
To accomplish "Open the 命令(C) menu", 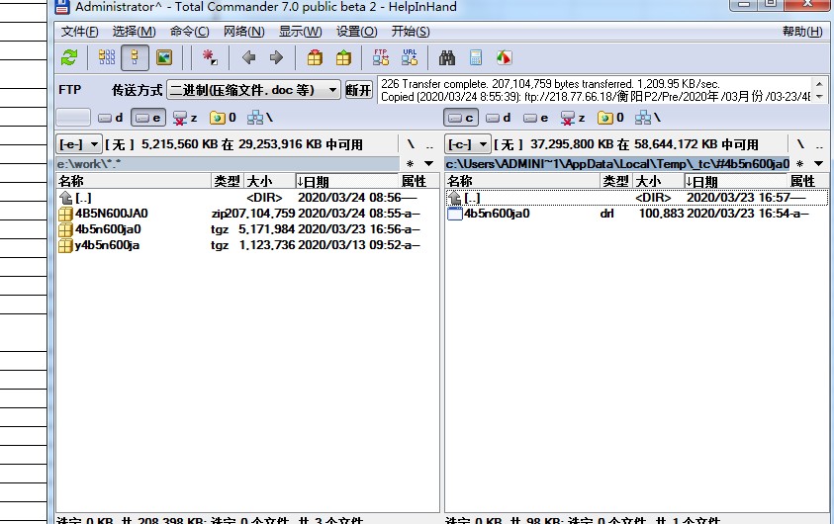I will point(189,32).
